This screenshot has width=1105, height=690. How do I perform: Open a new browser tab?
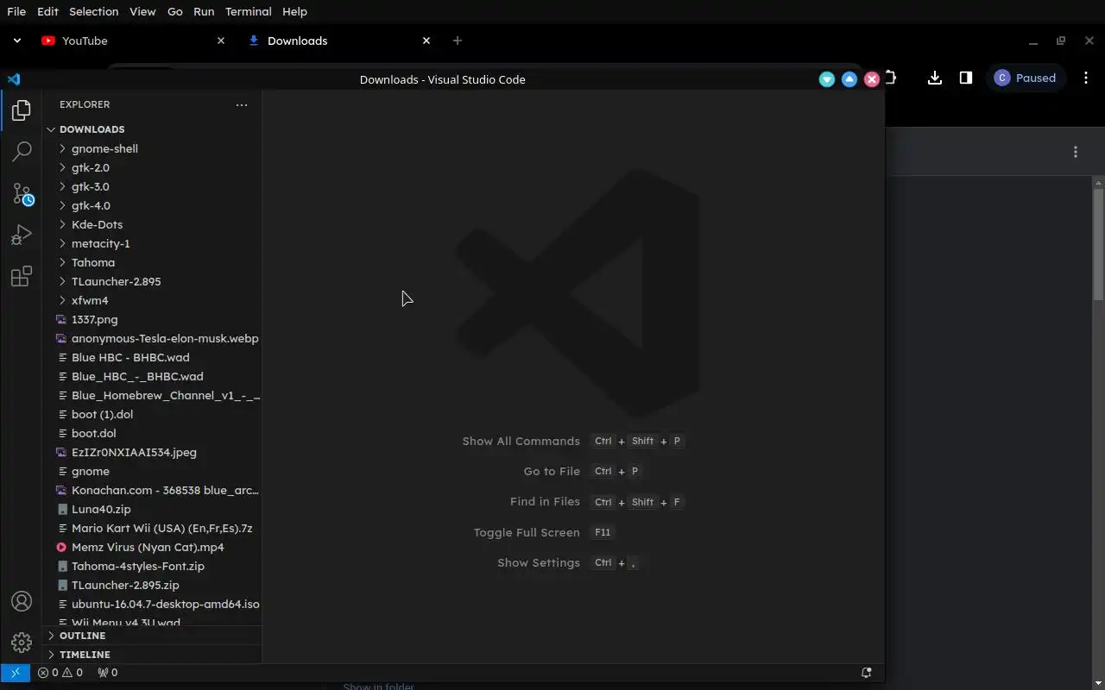click(x=458, y=41)
